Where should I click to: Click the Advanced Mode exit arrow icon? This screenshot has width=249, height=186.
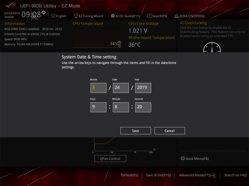pos(213,175)
